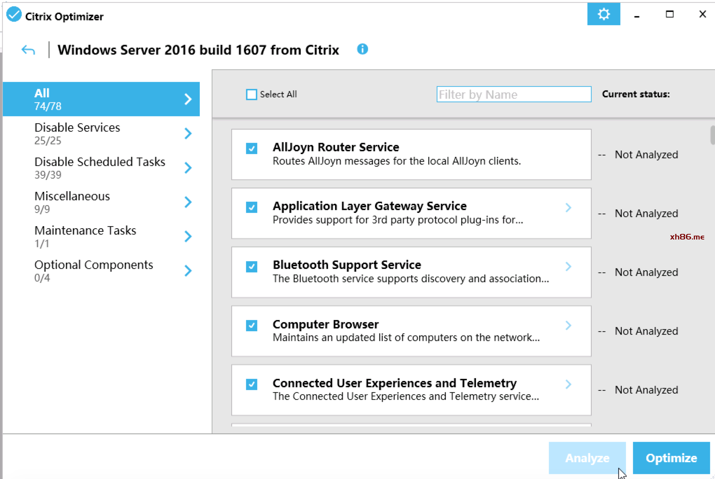Uncheck Computer Browser checkbox
This screenshot has width=715, height=479.
[251, 326]
